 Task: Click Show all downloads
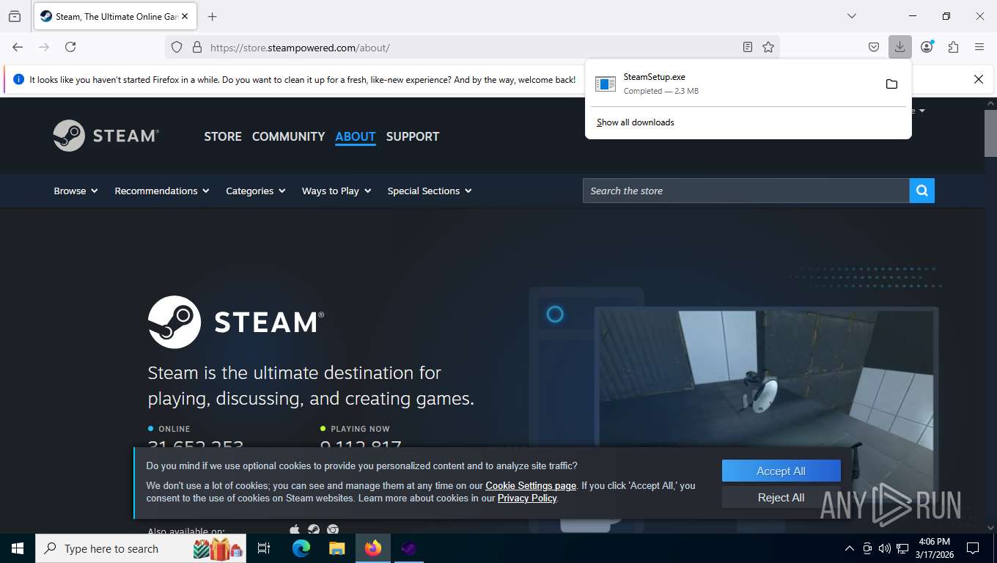(x=636, y=122)
